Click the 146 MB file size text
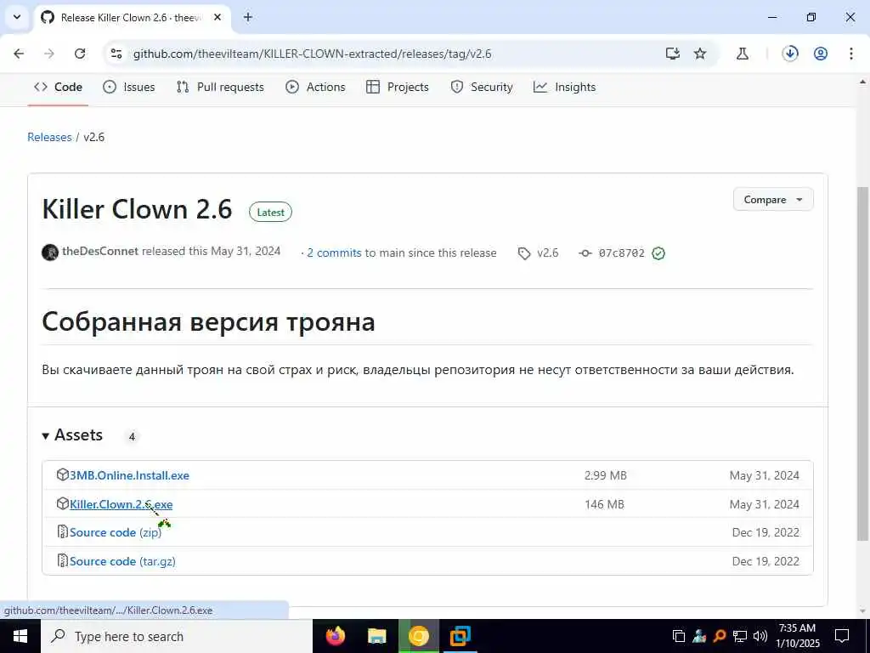 604,504
